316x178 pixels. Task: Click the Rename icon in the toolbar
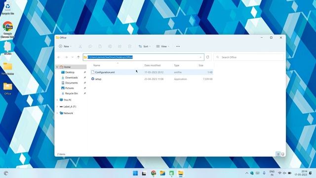110,46
